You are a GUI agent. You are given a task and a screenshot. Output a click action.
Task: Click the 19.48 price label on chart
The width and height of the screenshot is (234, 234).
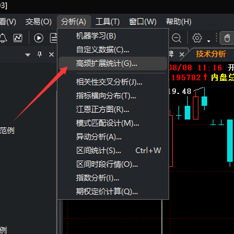click(180, 91)
